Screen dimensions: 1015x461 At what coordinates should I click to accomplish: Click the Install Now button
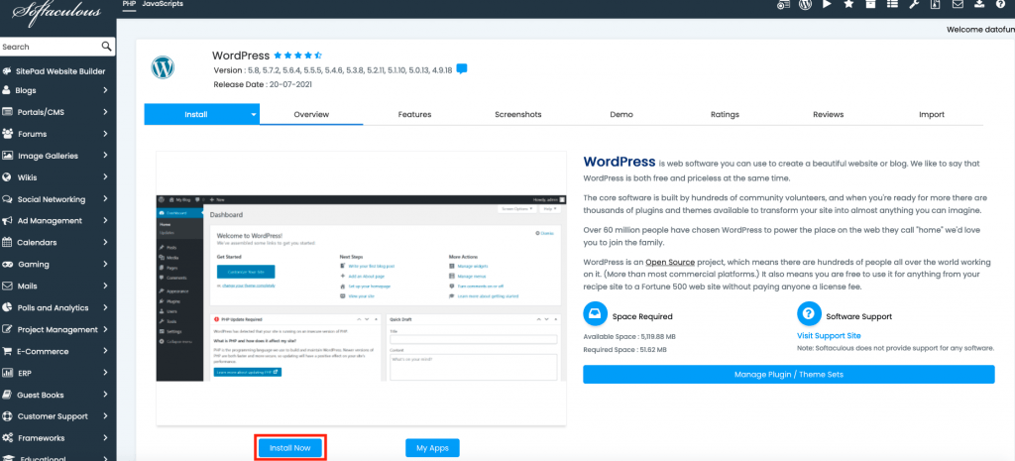(x=290, y=448)
